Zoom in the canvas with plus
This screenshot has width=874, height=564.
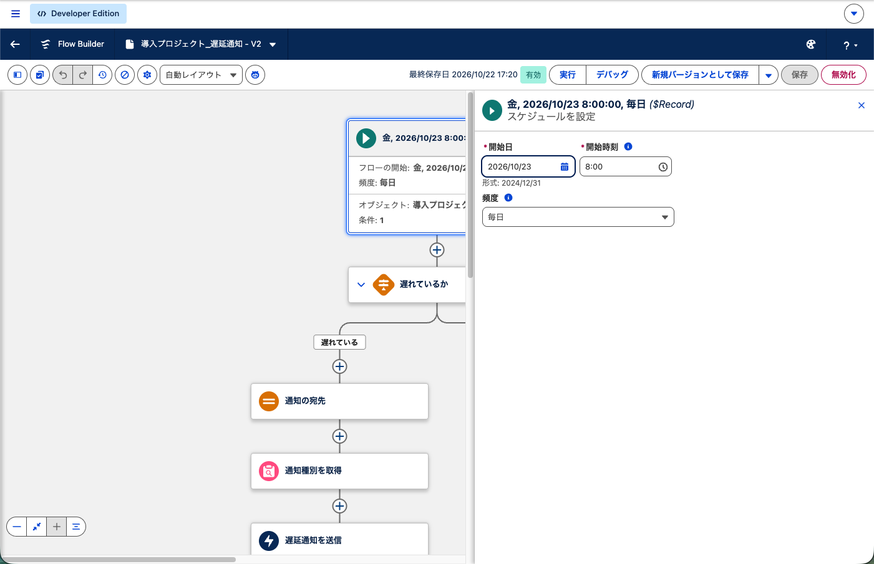[57, 527]
